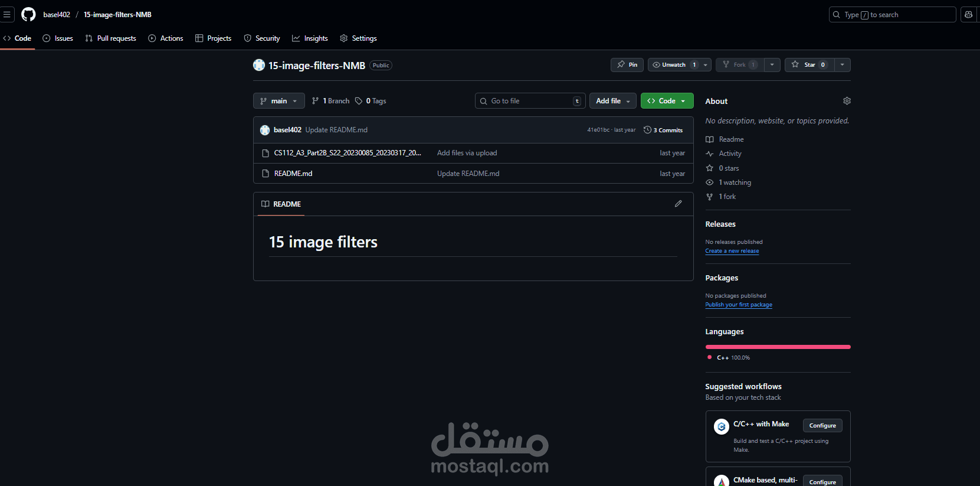Viewport: 980px width, 486px height.
Task: Open the main branch selector dropdown
Action: 279,101
